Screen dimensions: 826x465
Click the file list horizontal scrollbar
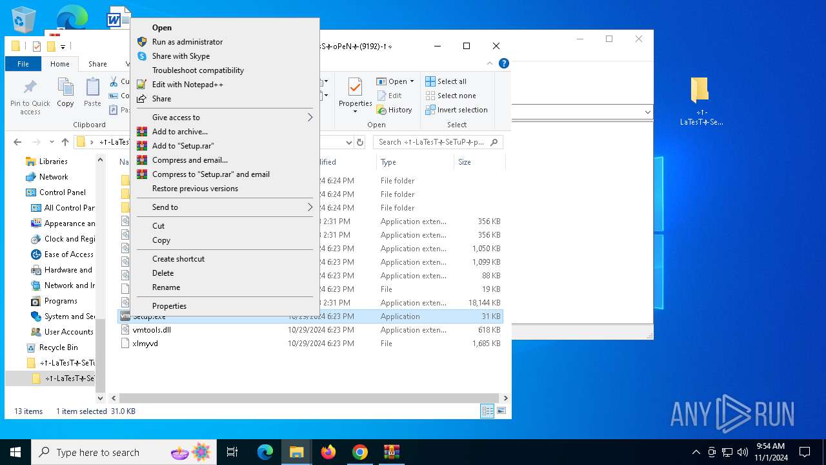click(x=308, y=398)
